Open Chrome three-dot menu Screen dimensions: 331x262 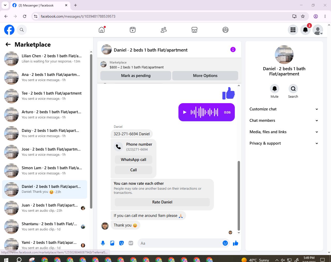[x=325, y=16]
